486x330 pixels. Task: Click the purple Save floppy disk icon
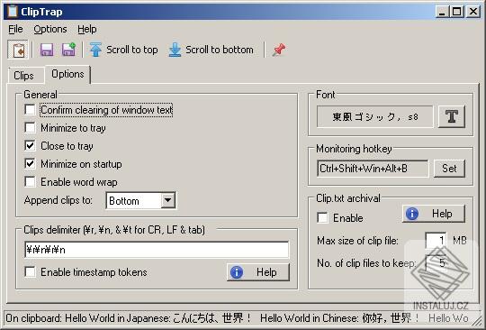pos(47,50)
